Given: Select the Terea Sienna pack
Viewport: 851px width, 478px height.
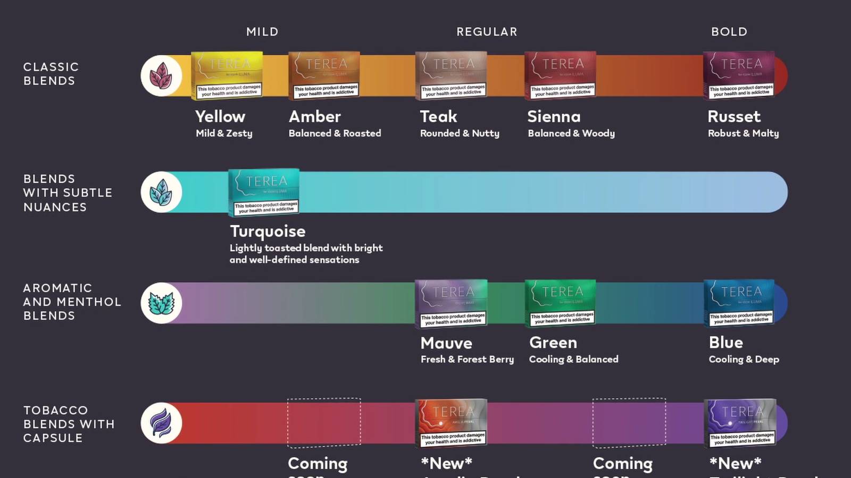Looking at the screenshot, I should pos(561,75).
